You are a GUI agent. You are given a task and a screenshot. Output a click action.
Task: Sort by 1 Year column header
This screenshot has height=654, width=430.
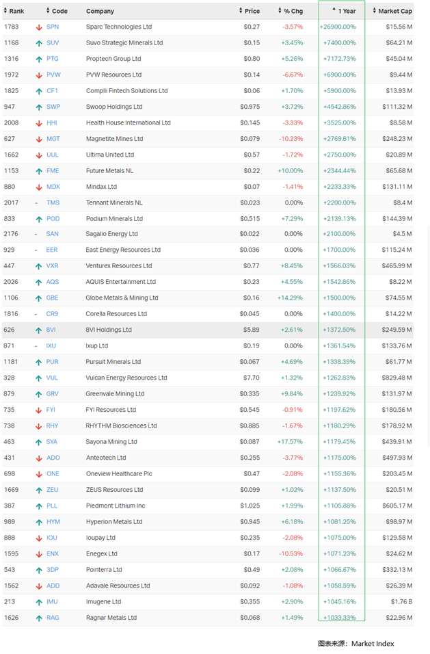344,11
